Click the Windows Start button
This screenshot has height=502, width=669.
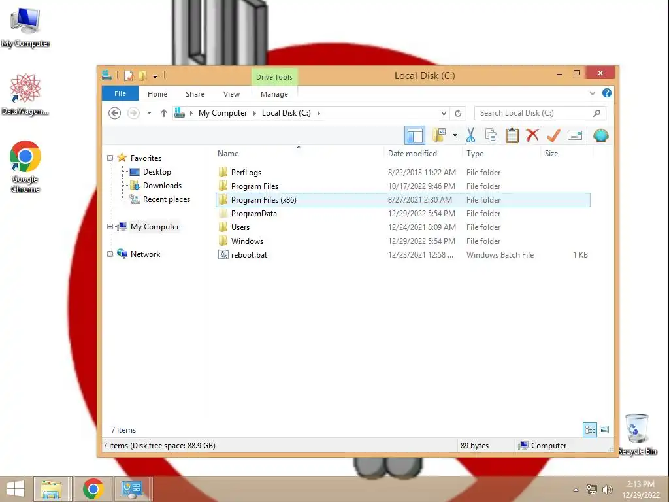pyautogui.click(x=16, y=489)
